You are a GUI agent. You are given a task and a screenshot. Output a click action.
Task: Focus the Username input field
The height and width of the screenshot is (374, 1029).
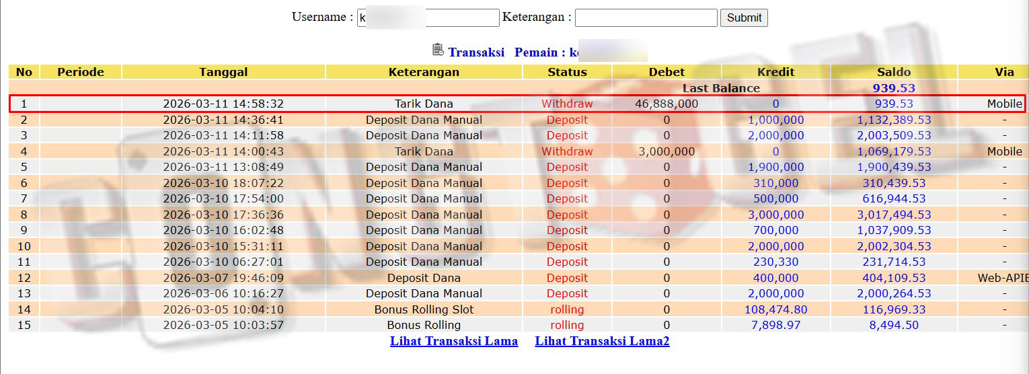click(x=428, y=18)
